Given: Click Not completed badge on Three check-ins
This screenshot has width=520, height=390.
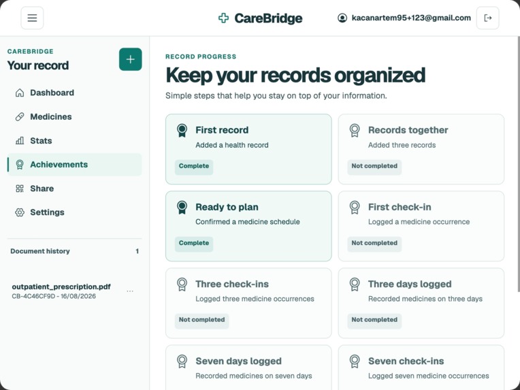Looking at the screenshot, I should point(201,320).
